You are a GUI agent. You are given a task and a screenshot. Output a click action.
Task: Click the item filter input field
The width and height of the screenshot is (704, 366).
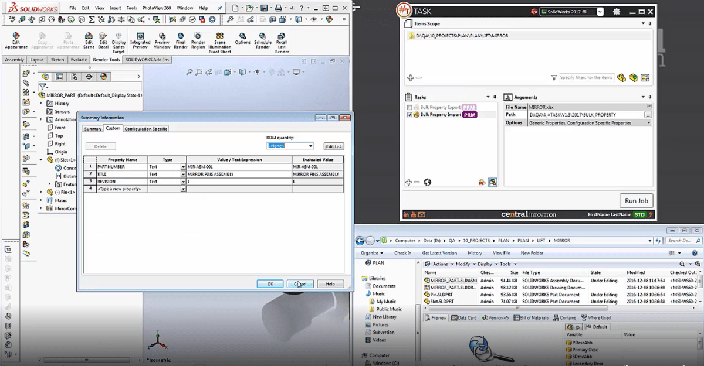pyautogui.click(x=585, y=78)
